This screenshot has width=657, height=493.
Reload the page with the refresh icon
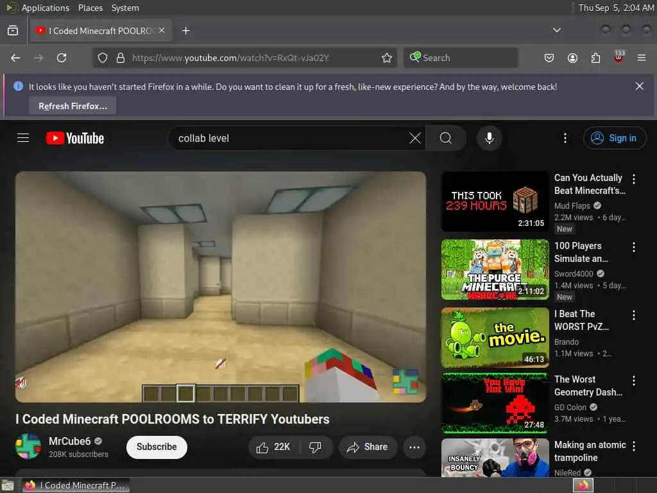click(x=62, y=58)
